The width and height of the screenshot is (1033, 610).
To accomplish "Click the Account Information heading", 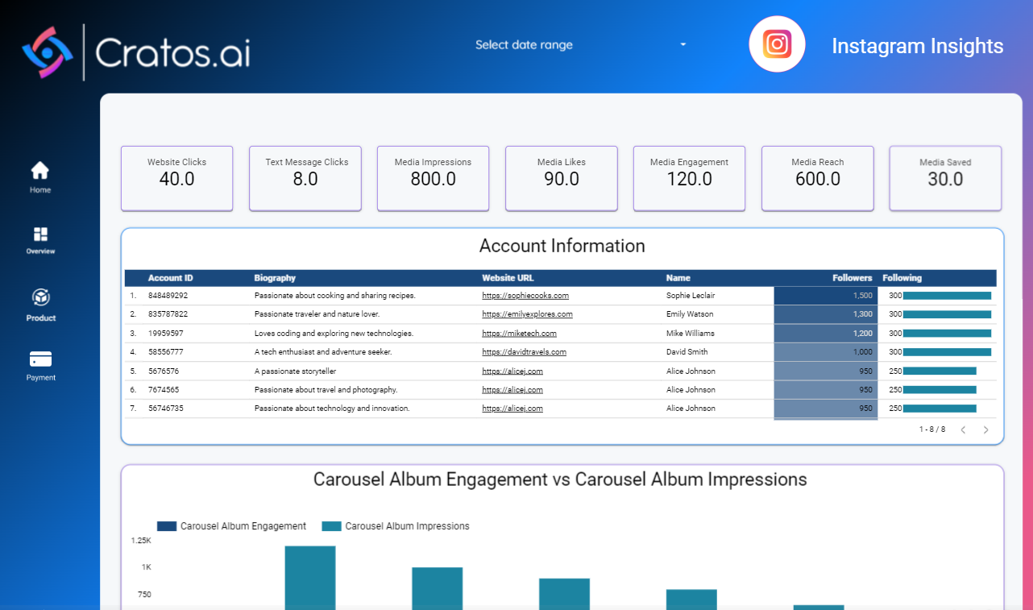I will coord(562,246).
